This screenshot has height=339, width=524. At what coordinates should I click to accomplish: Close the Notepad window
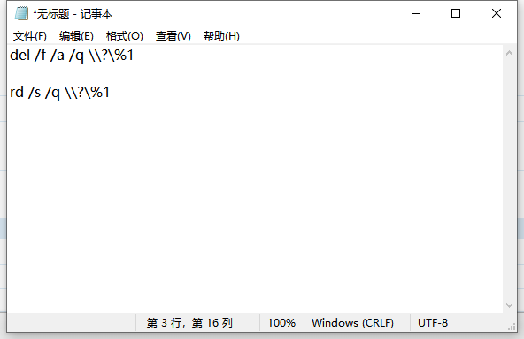click(x=497, y=13)
